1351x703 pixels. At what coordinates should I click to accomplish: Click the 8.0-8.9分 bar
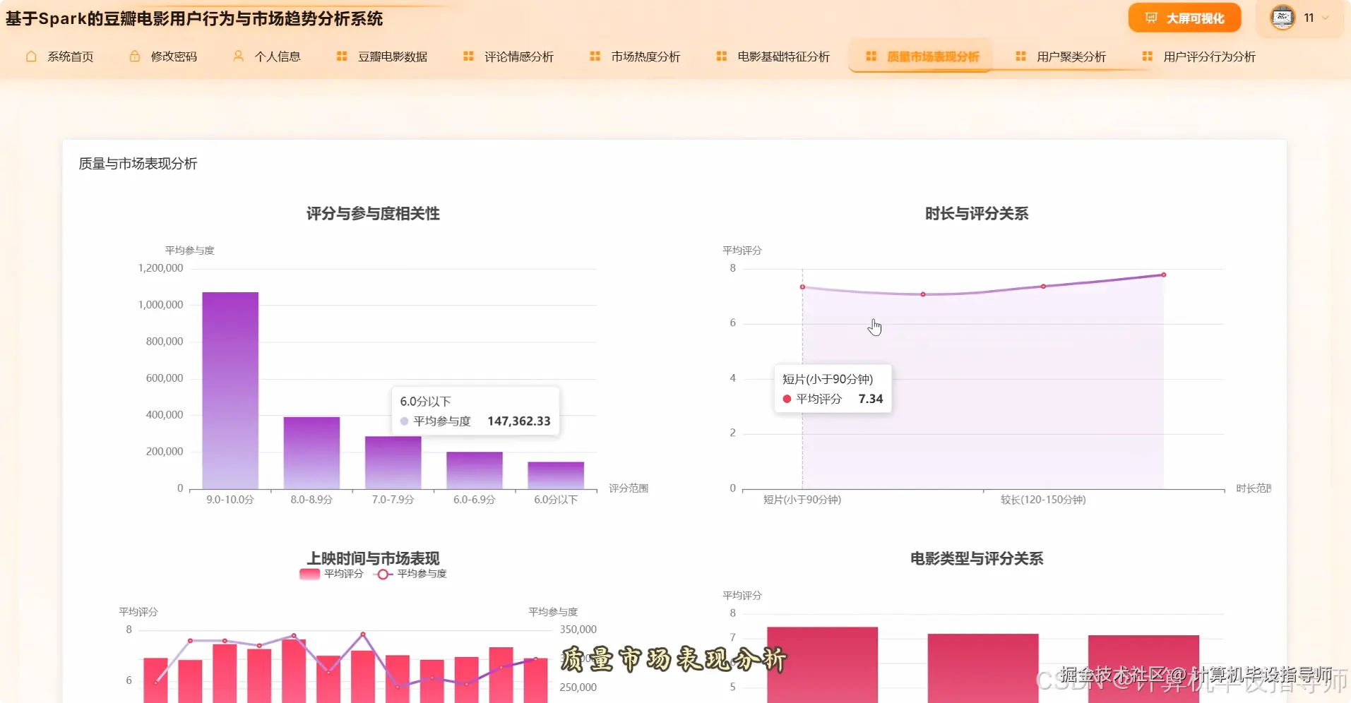tap(311, 452)
